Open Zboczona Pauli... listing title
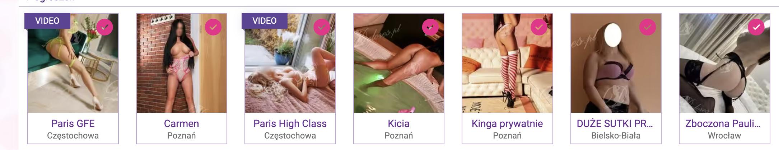The height and width of the screenshot is (150, 779). 723,123
